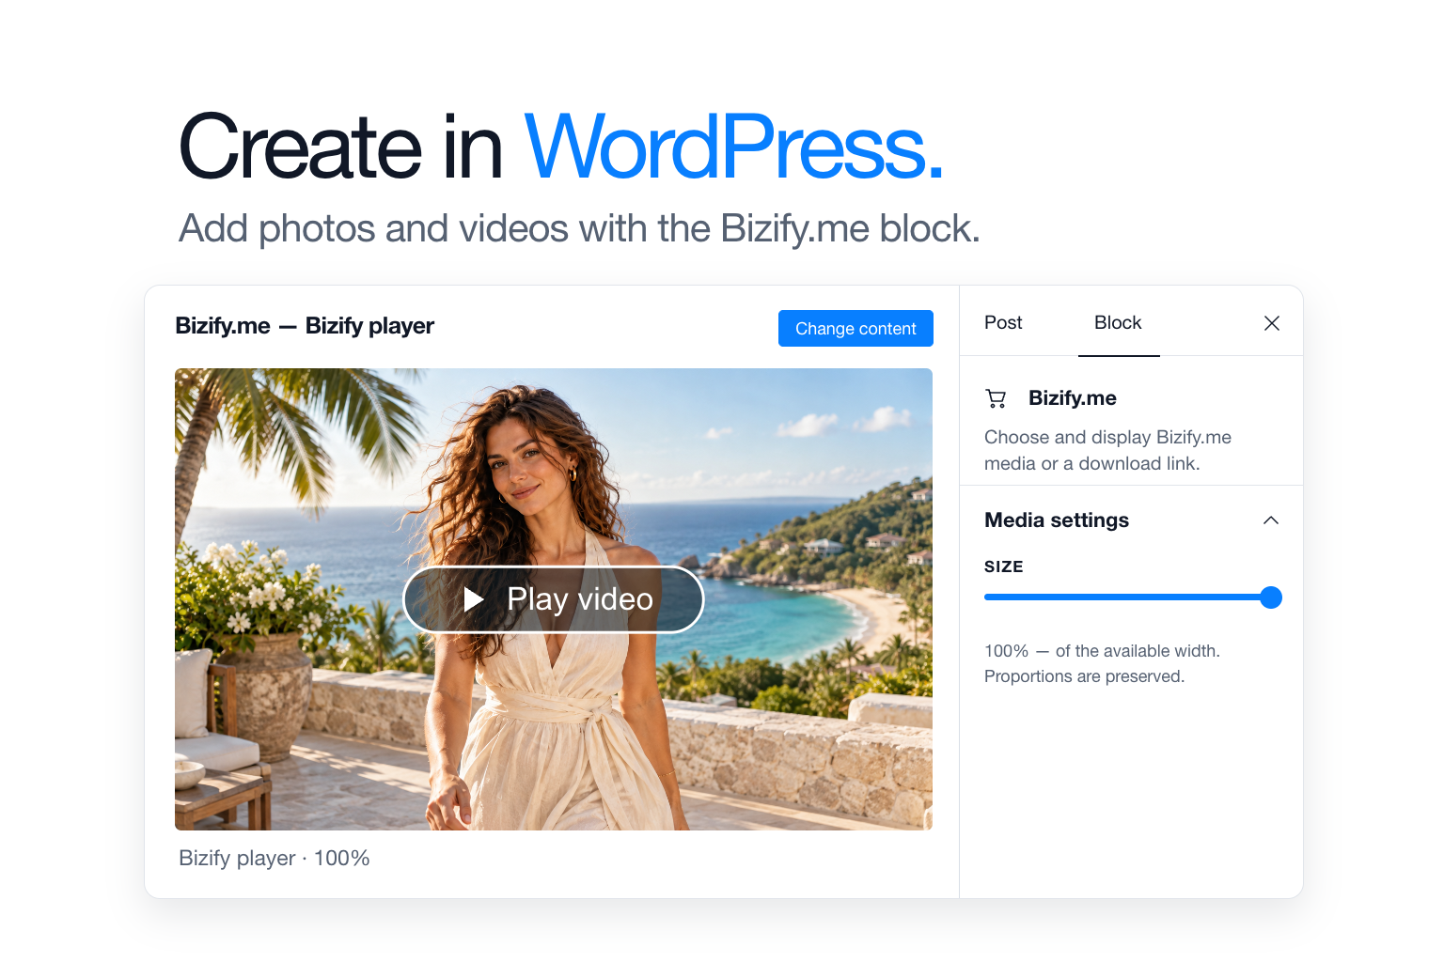Click the Size slider handle
This screenshot has width=1444, height=962.
(x=1271, y=597)
